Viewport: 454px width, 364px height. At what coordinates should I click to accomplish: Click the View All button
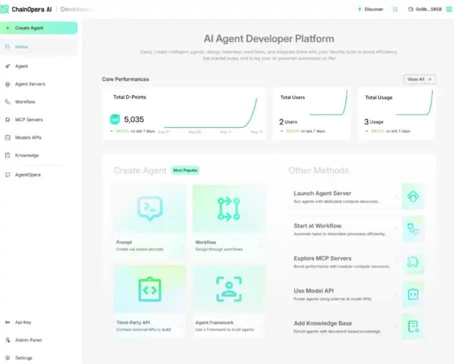click(419, 79)
